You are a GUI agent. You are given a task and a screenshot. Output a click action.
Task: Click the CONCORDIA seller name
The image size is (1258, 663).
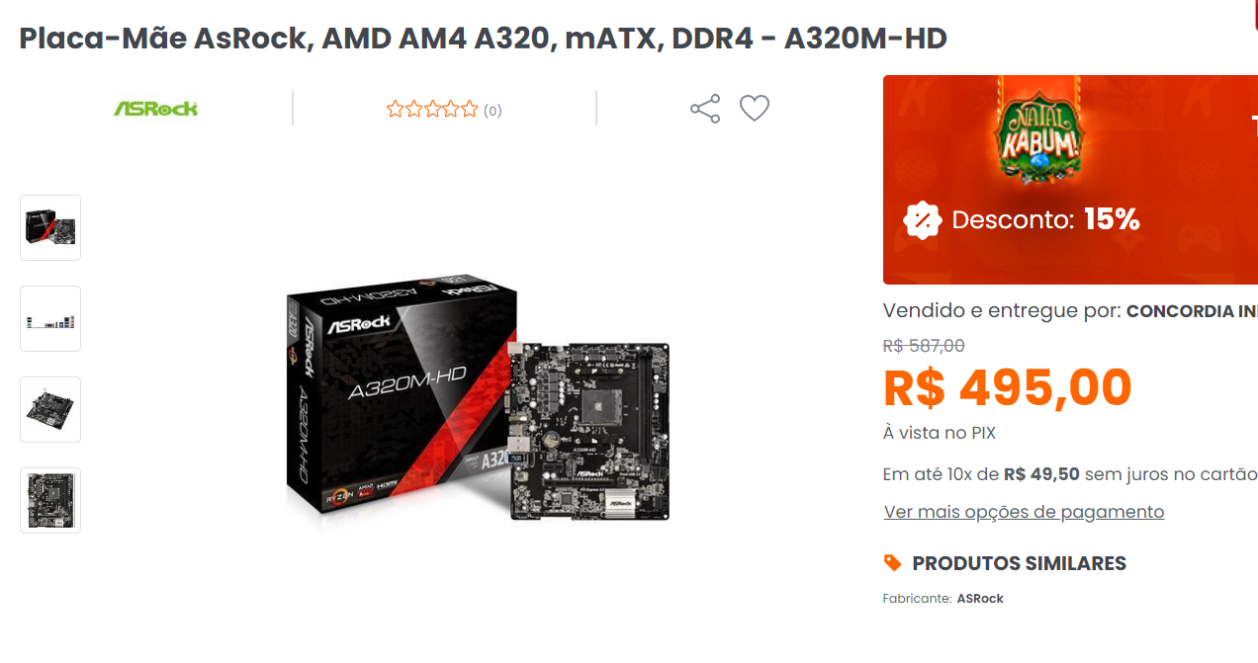1192,311
